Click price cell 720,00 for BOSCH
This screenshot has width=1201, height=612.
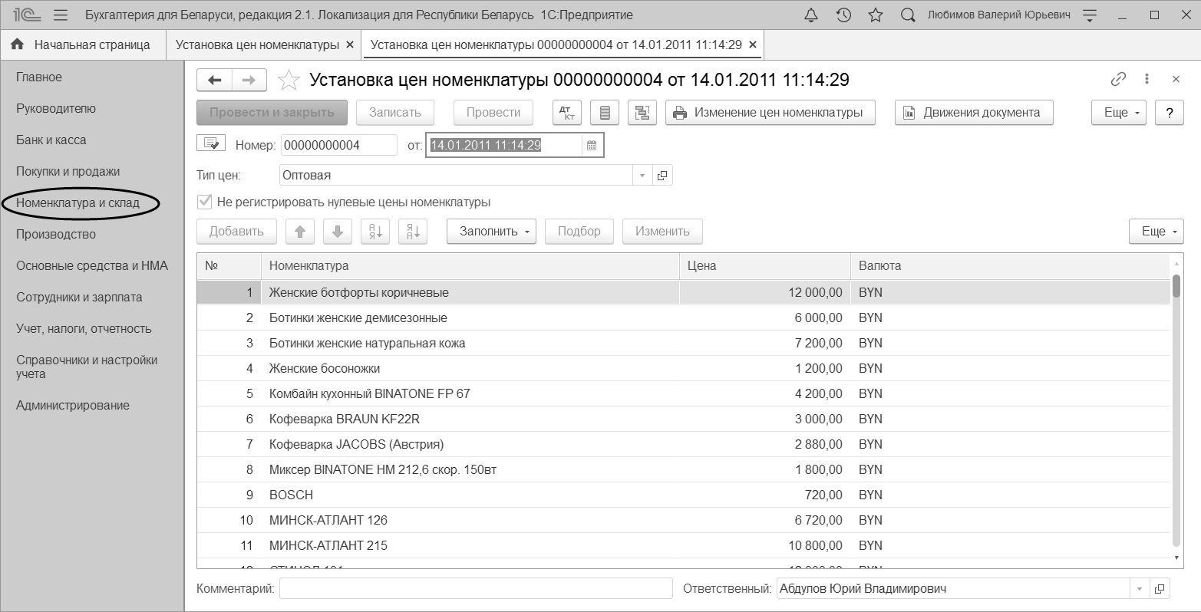point(765,495)
